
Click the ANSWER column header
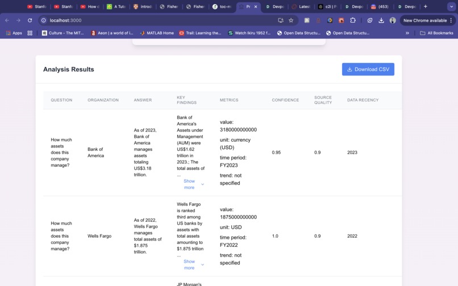click(143, 100)
